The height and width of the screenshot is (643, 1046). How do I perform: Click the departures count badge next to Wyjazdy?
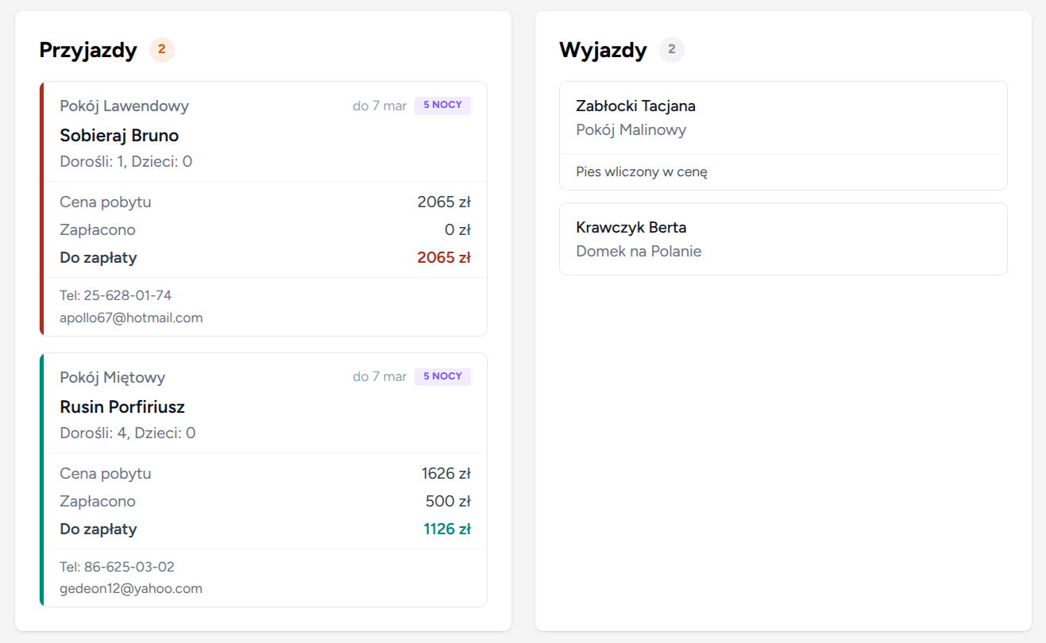pyautogui.click(x=671, y=49)
